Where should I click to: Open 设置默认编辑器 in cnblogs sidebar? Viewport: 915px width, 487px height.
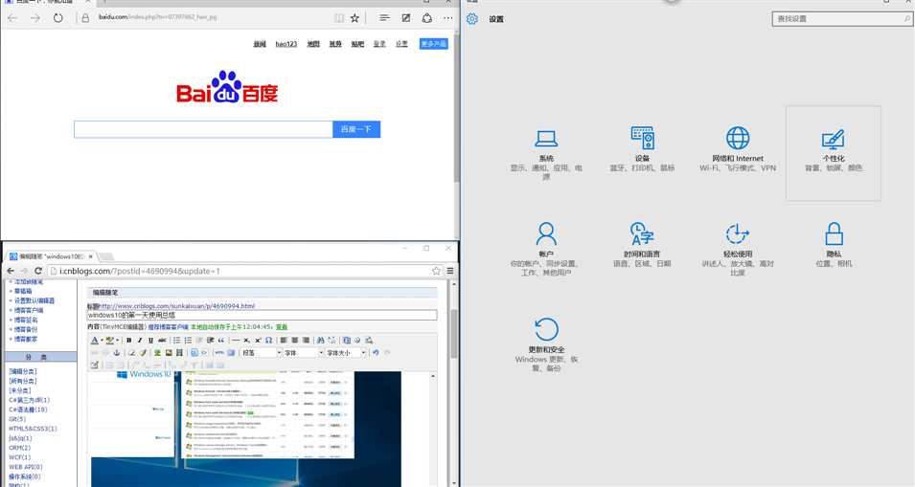pos(34,300)
